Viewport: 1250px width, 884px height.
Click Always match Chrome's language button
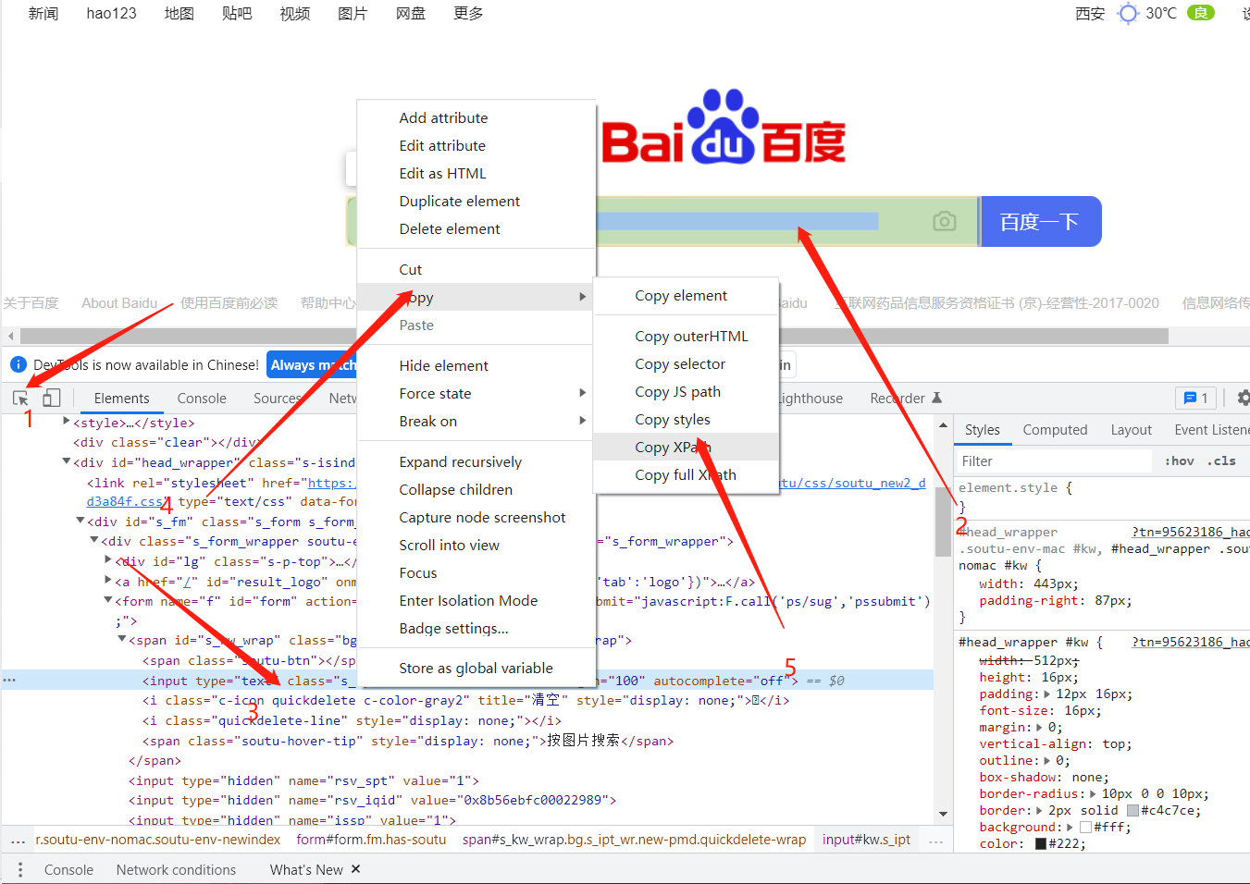point(312,365)
